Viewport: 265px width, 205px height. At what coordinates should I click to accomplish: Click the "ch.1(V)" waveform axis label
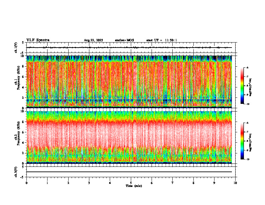click(16, 48)
